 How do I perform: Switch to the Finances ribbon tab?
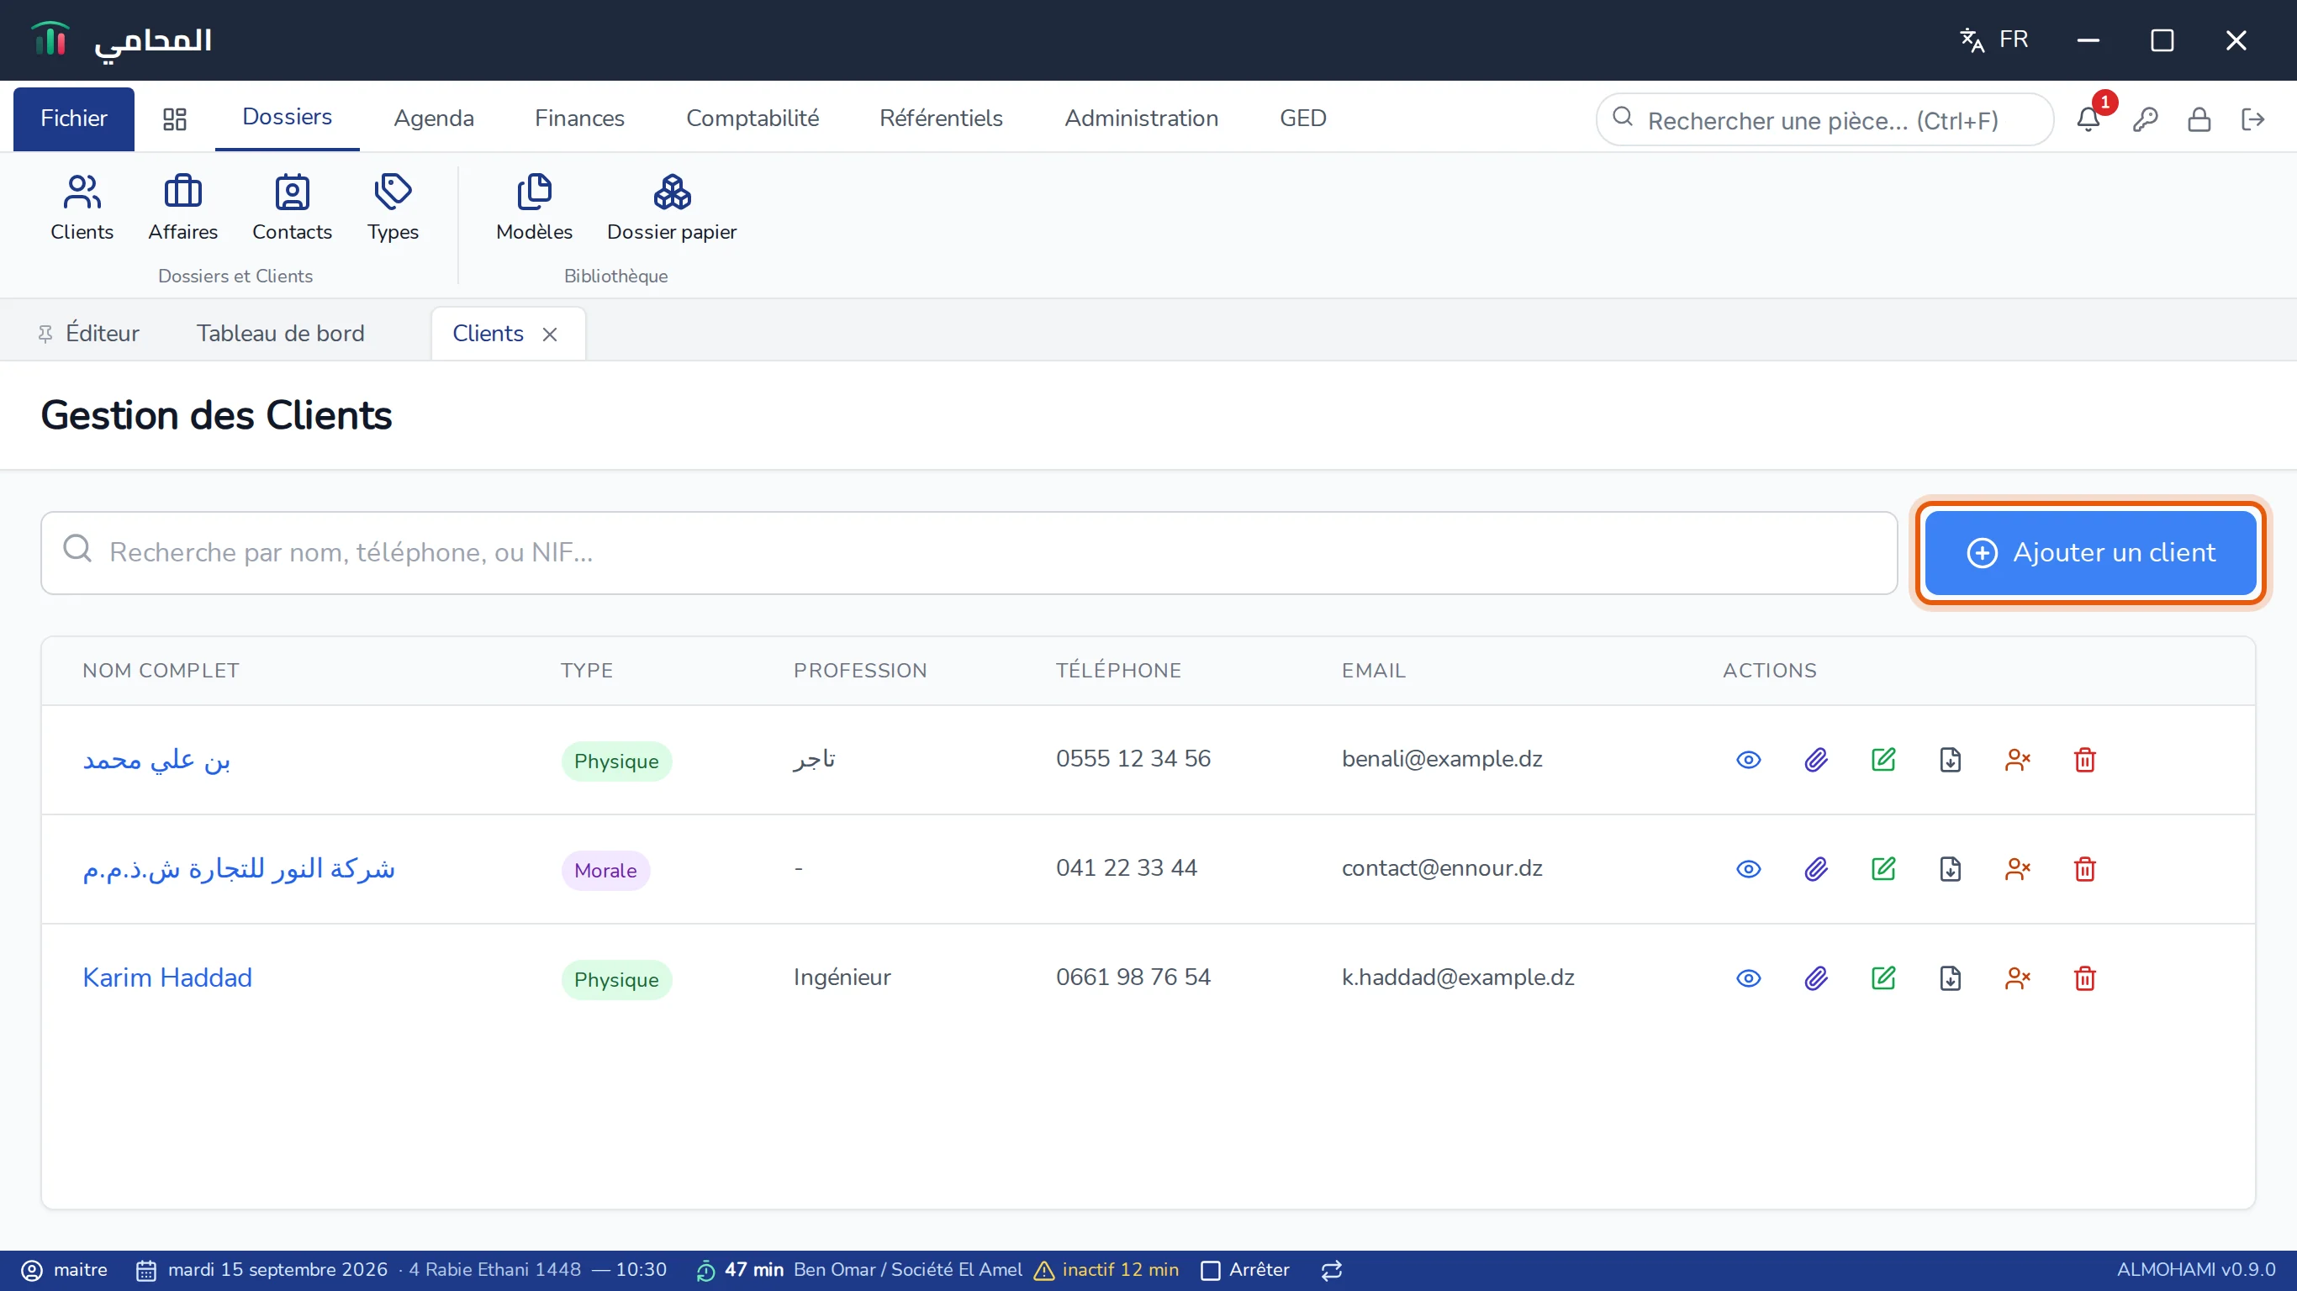[579, 119]
